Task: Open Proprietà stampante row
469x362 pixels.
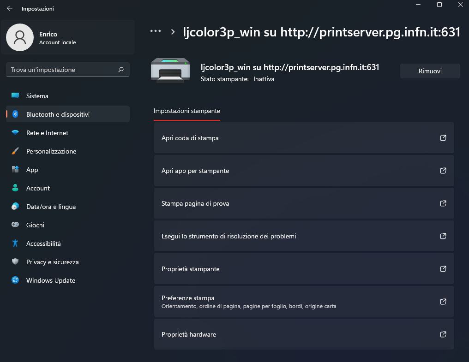Action: tap(304, 269)
